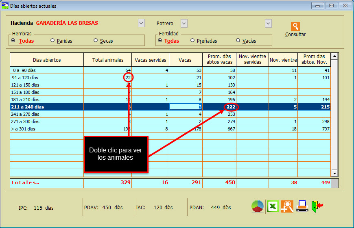Click the Consultar button label

point(295,35)
